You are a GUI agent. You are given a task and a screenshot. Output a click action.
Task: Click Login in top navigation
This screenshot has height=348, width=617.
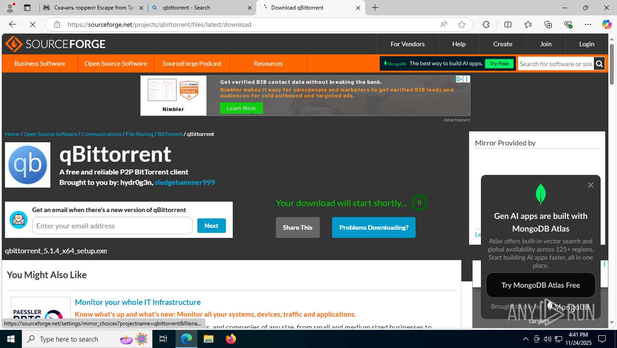(587, 44)
